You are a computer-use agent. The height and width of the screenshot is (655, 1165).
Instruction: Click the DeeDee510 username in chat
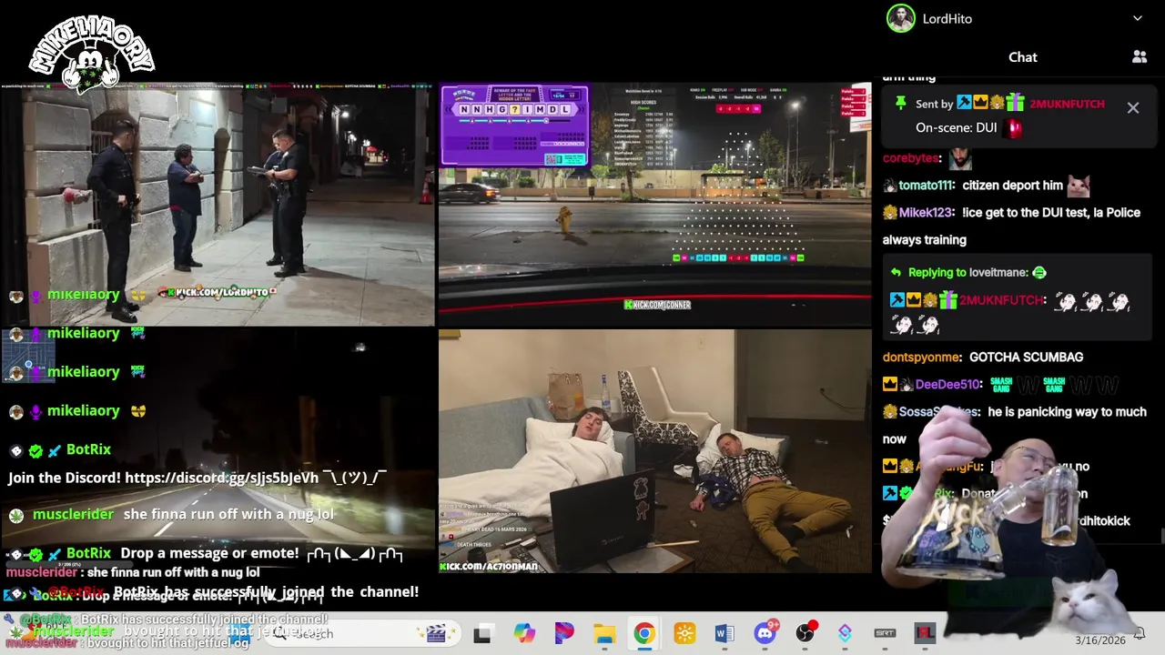(948, 385)
